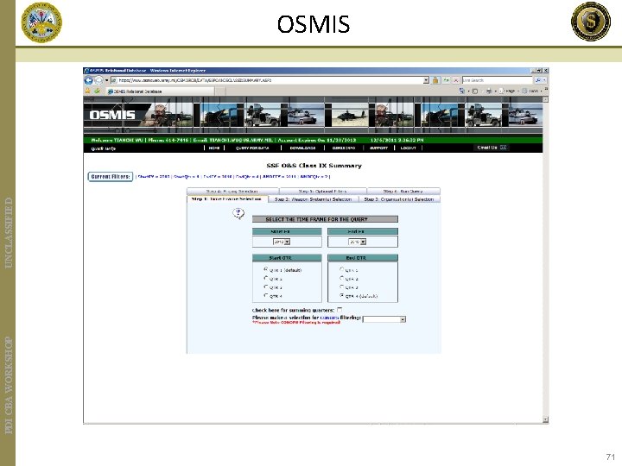622x466 pixels.
Task: Click the page scrollbar up arrow
Action: point(545,99)
